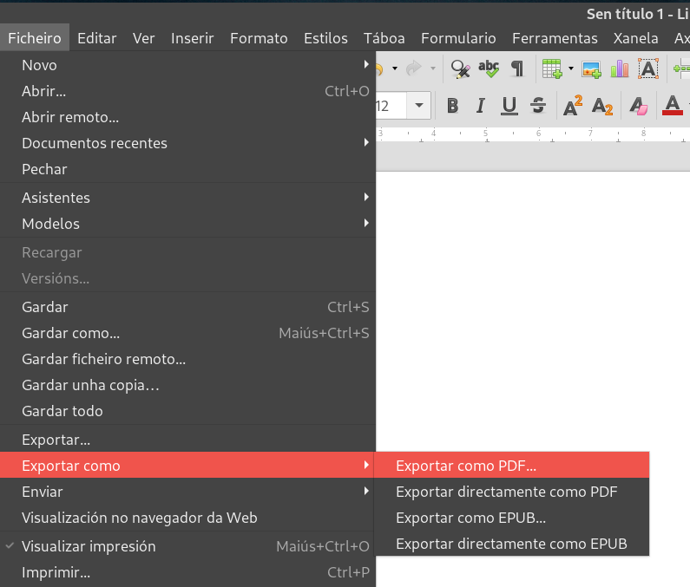Open the font size dropdown arrow
Viewport: 690px width, 587px height.
(420, 106)
